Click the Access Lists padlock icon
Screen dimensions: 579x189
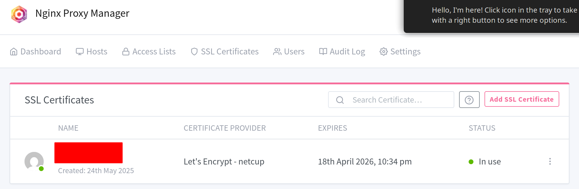click(126, 52)
